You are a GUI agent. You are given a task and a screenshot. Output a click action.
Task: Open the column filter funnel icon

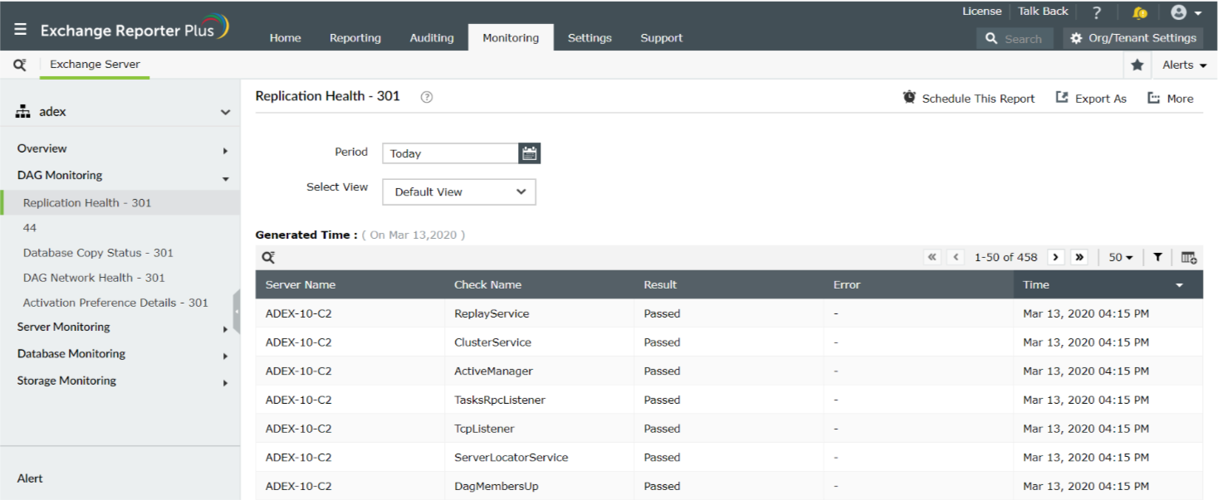pos(1157,257)
